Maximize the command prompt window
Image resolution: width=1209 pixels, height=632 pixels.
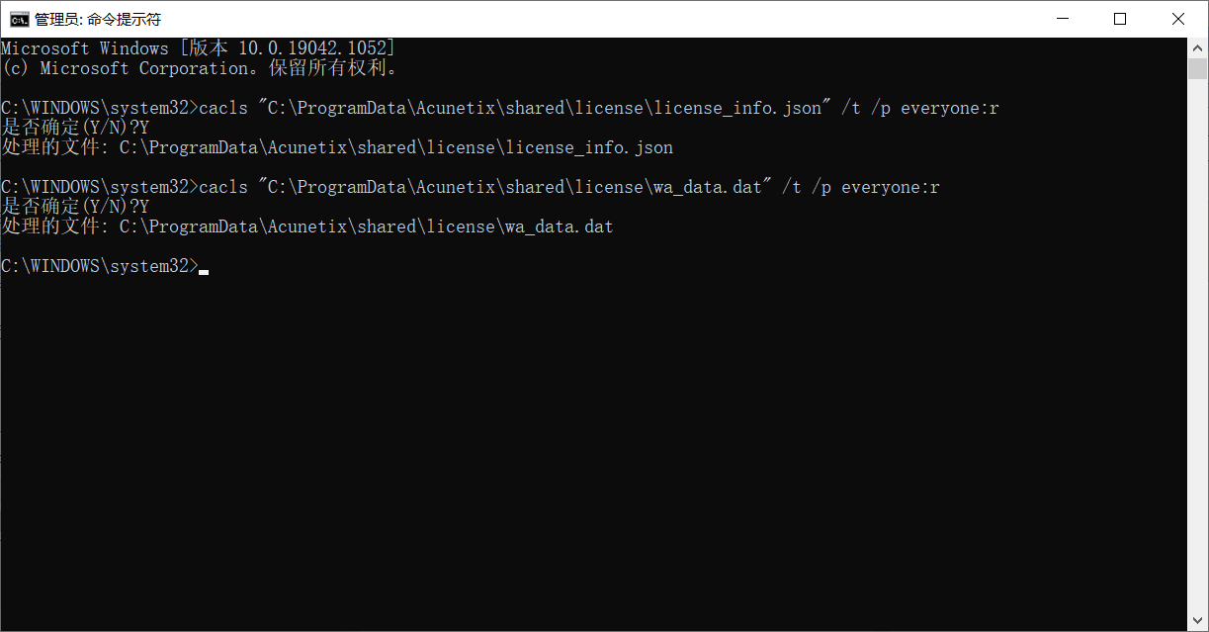click(x=1120, y=19)
